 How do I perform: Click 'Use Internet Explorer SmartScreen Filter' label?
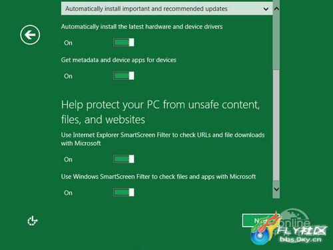(163, 139)
